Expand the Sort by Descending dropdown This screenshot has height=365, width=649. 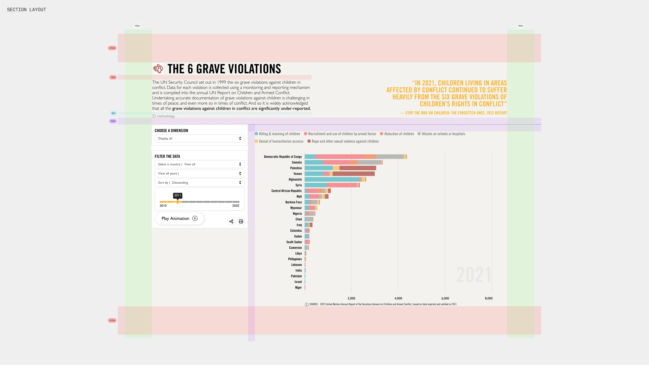point(199,183)
